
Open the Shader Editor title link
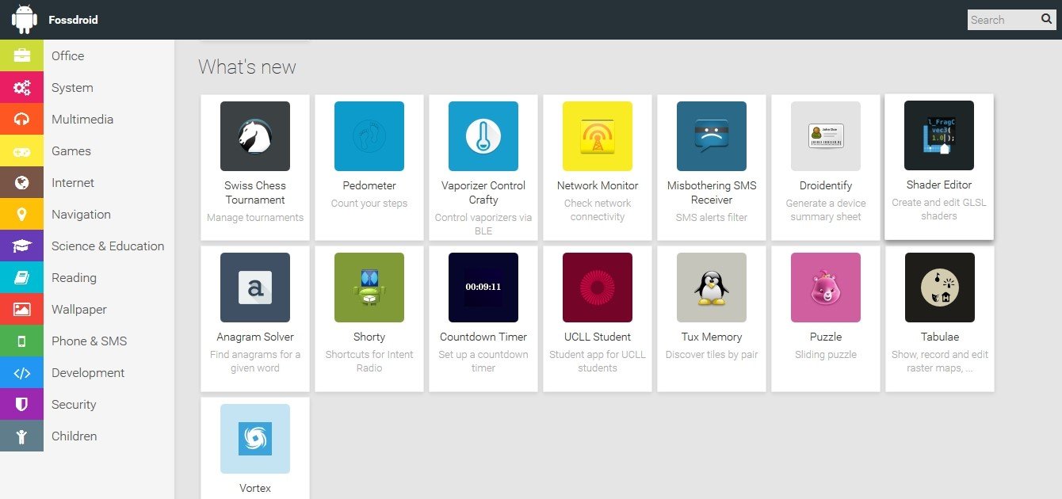pos(939,185)
